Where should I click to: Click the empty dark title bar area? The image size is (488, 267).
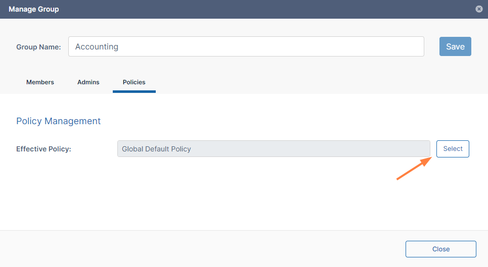(253, 9)
